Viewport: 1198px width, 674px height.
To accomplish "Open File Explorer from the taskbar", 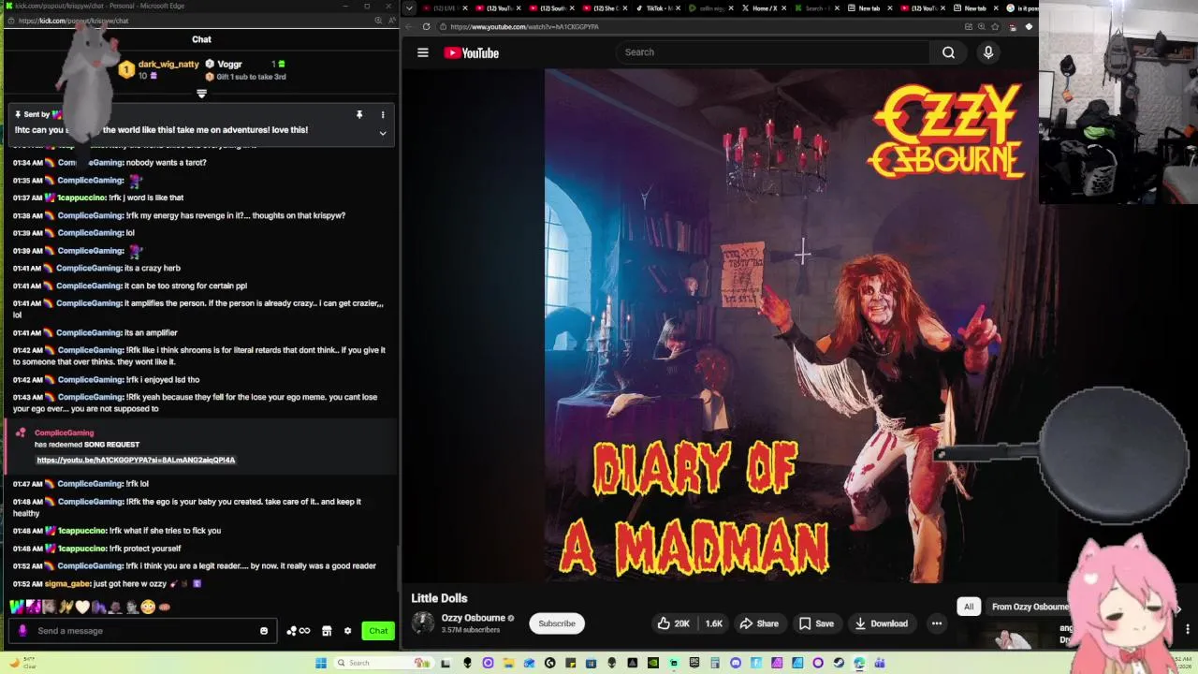I will coord(508,663).
